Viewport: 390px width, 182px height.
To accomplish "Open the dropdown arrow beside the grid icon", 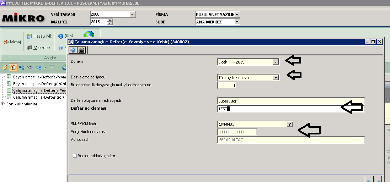I will 58,67.
